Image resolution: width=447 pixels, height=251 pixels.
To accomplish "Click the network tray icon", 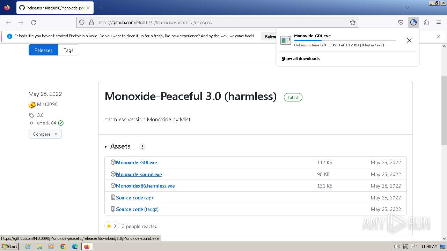I will click(x=405, y=246).
